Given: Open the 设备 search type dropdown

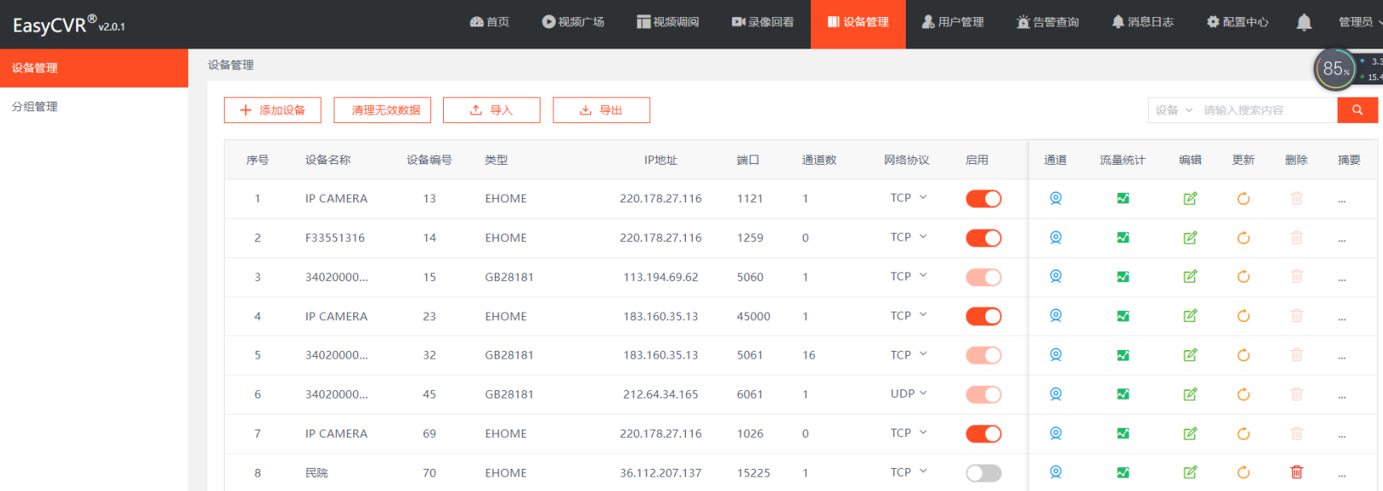Looking at the screenshot, I should tap(1173, 110).
